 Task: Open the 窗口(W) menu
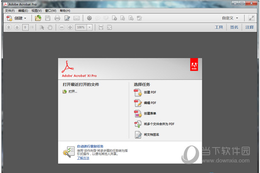pyautogui.click(x=51, y=11)
